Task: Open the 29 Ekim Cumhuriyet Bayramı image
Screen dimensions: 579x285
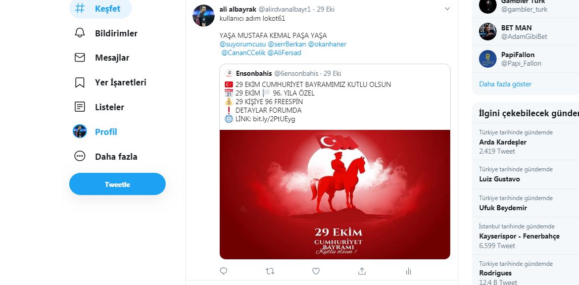Action: click(x=335, y=195)
